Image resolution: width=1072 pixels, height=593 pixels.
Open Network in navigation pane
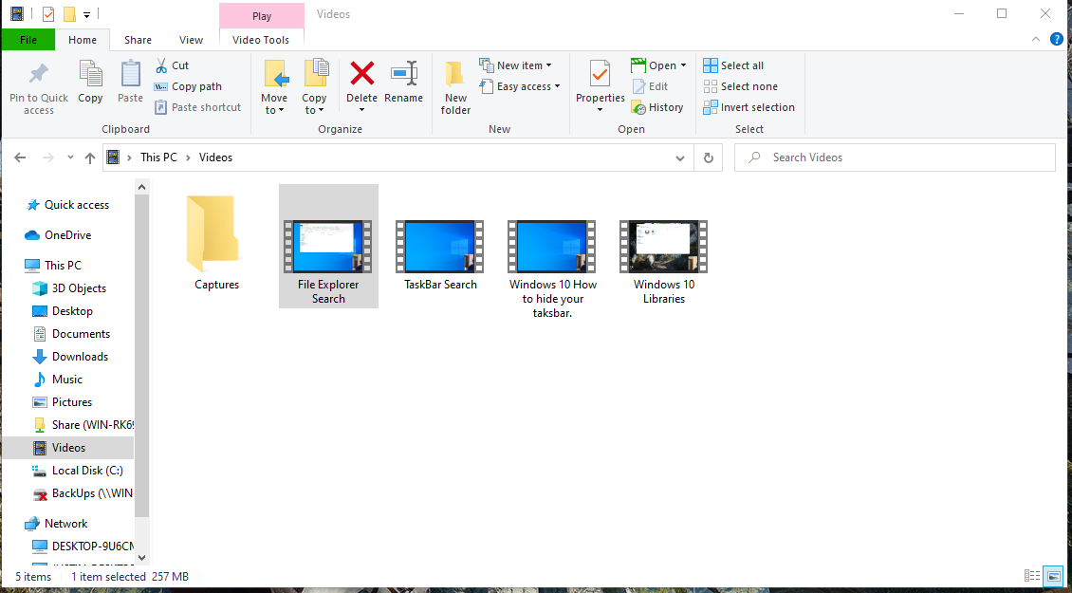tap(57, 523)
